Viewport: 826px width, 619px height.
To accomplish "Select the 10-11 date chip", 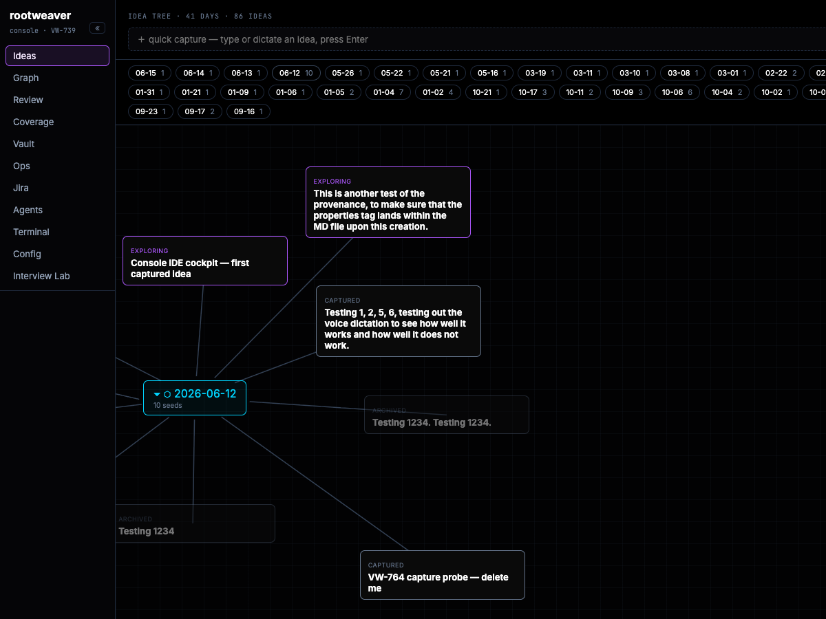I will click(x=580, y=92).
